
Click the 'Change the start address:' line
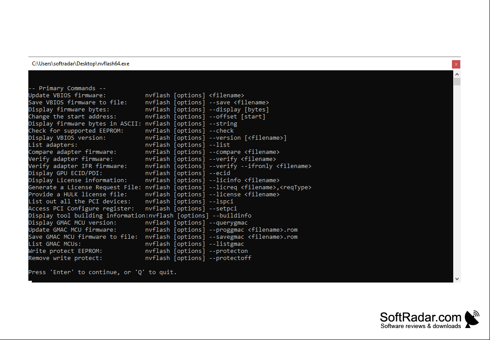click(147, 117)
